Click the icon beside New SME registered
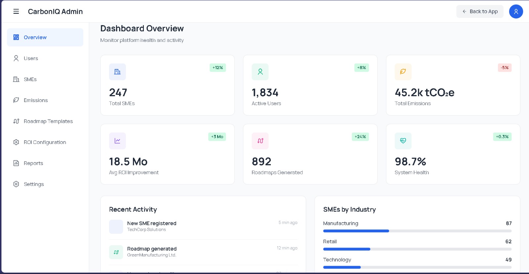529x274 pixels. pos(116,227)
